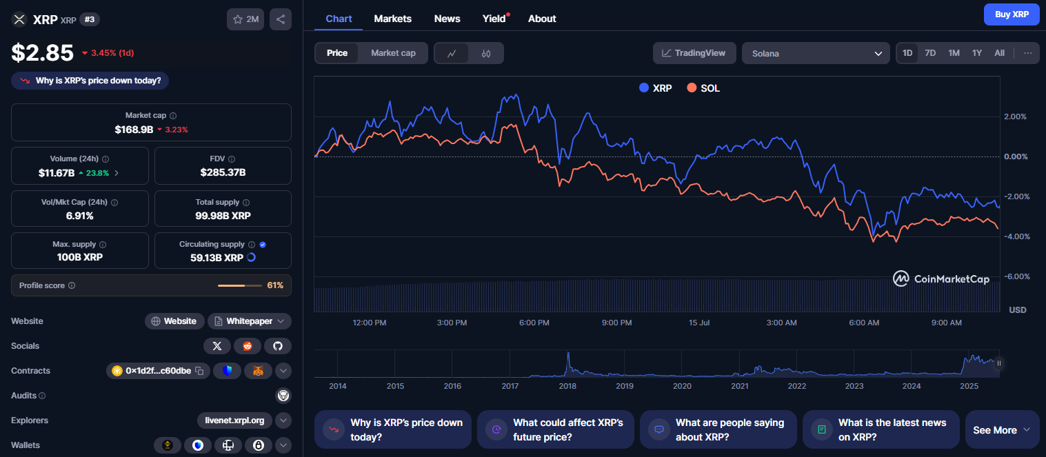The image size is (1046, 457).
Task: Open the GitHub social link
Action: [x=278, y=346]
